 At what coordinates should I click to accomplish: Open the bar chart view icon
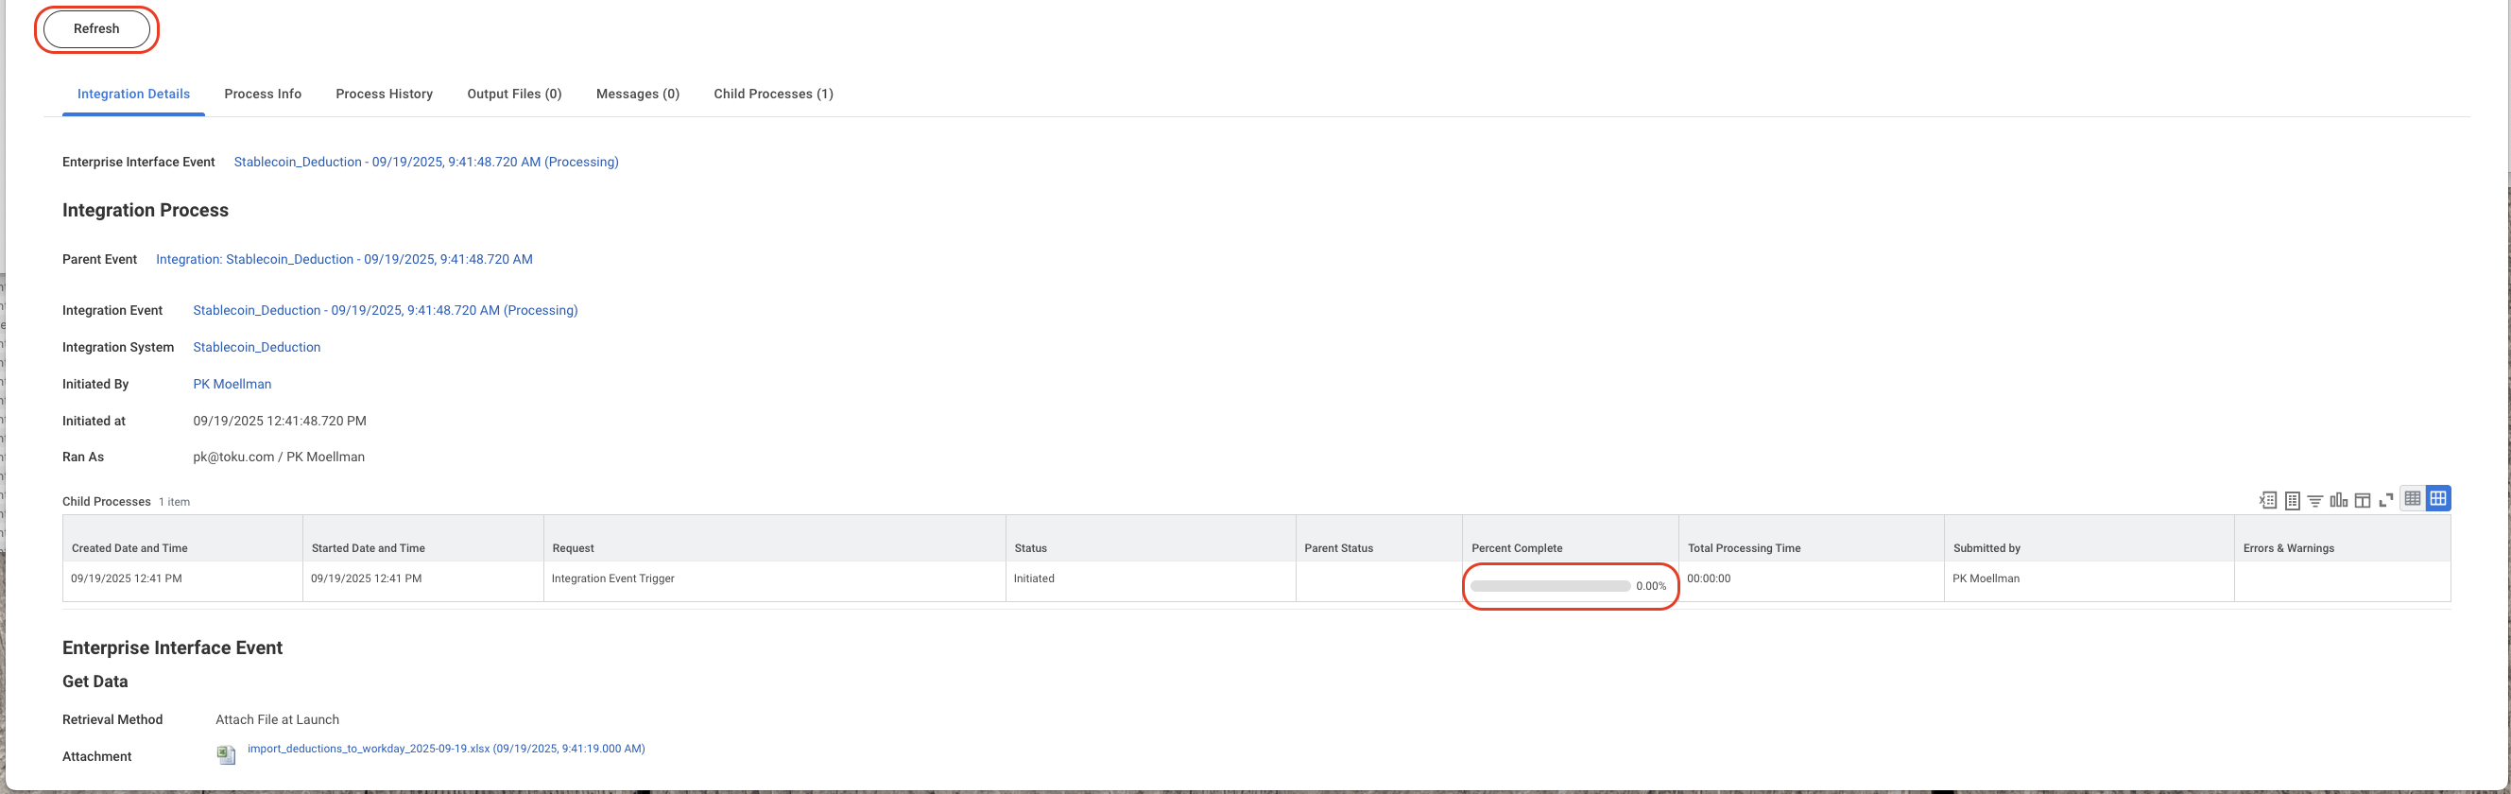(x=2338, y=500)
